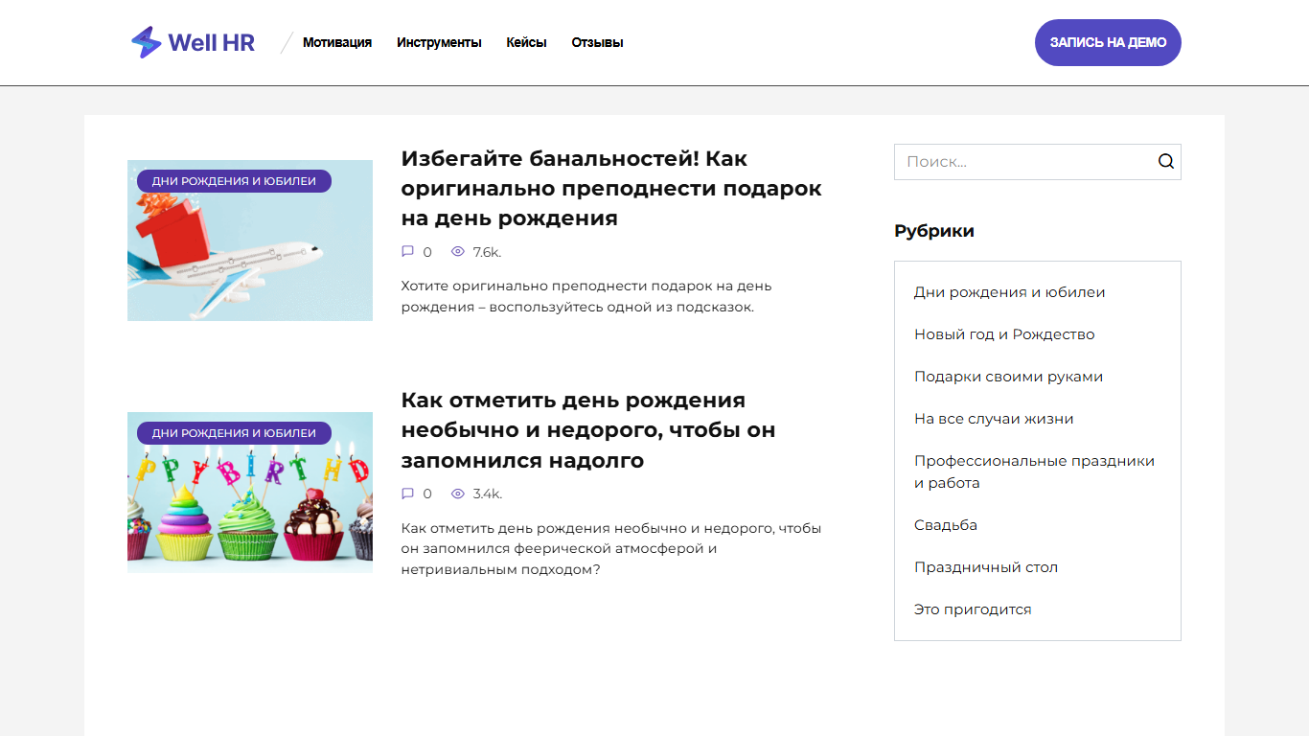This screenshot has height=736, width=1309.
Task: Open rubric Подарки своими руками
Action: 1008,377
